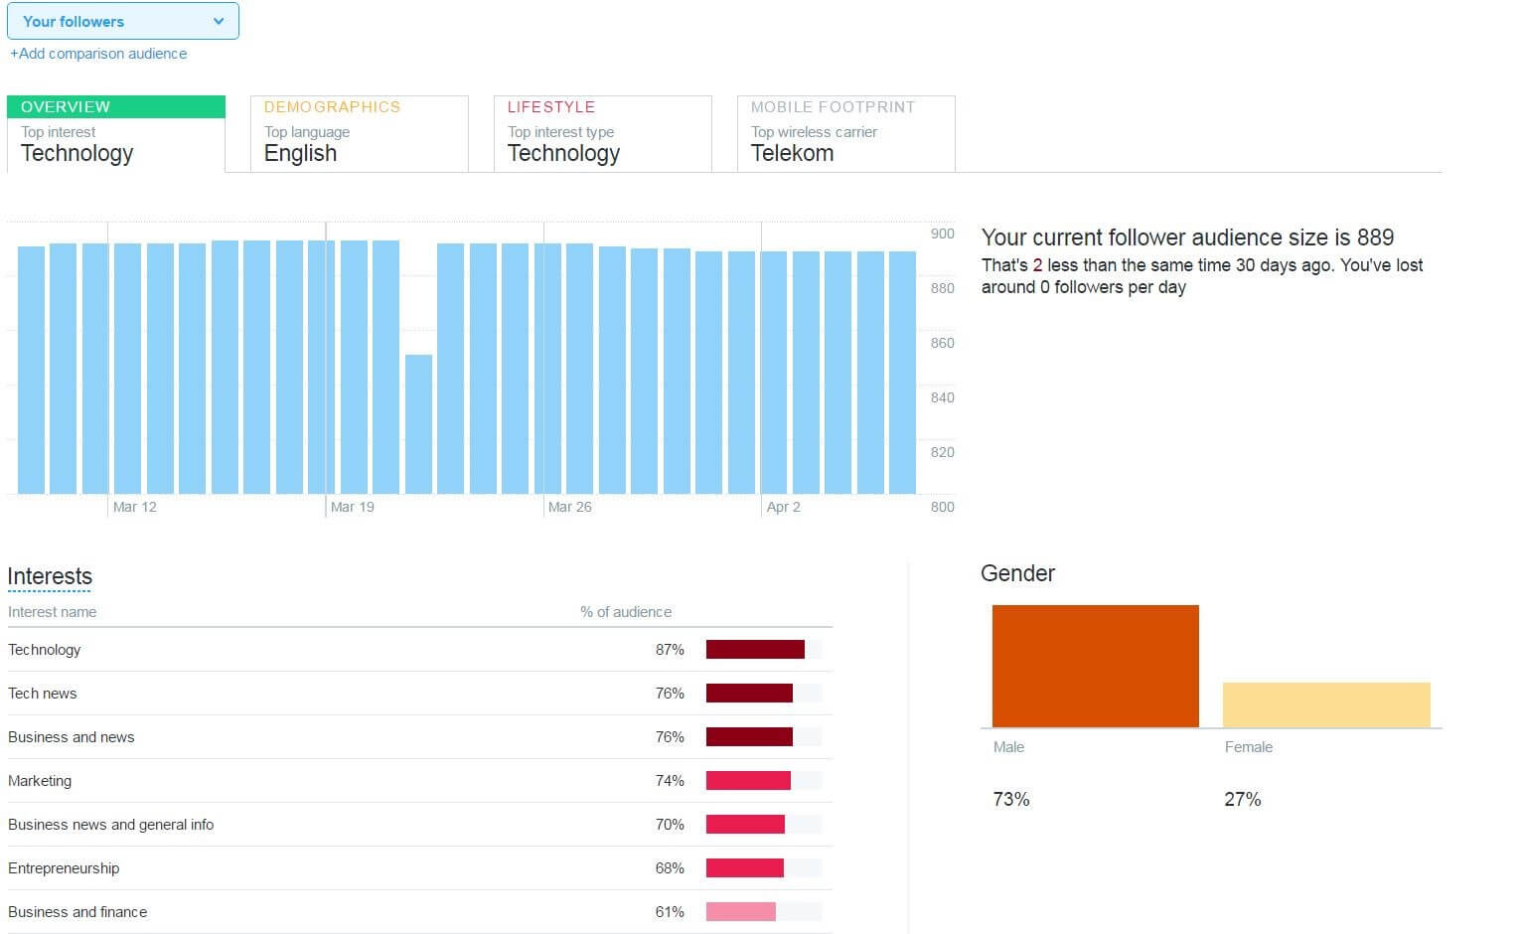Click the Technology interest percentage bar
The image size is (1523, 934).
coord(755,650)
